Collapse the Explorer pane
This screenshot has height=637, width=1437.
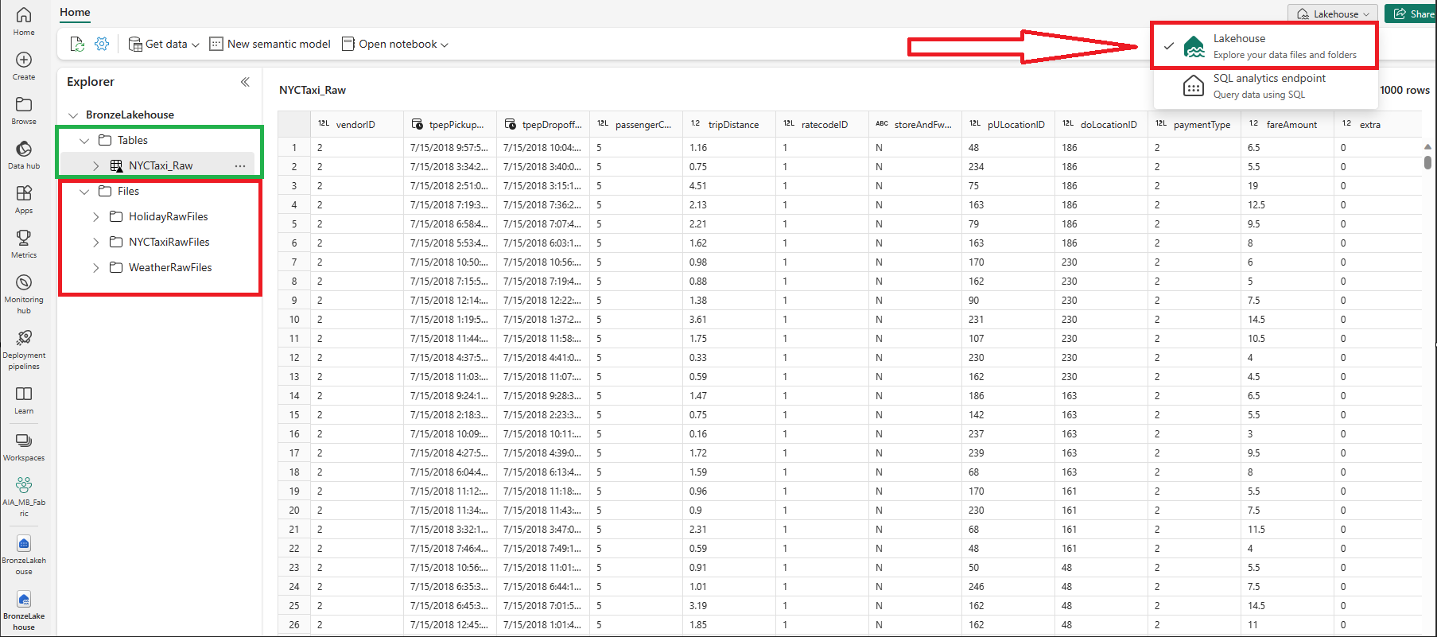coord(245,82)
